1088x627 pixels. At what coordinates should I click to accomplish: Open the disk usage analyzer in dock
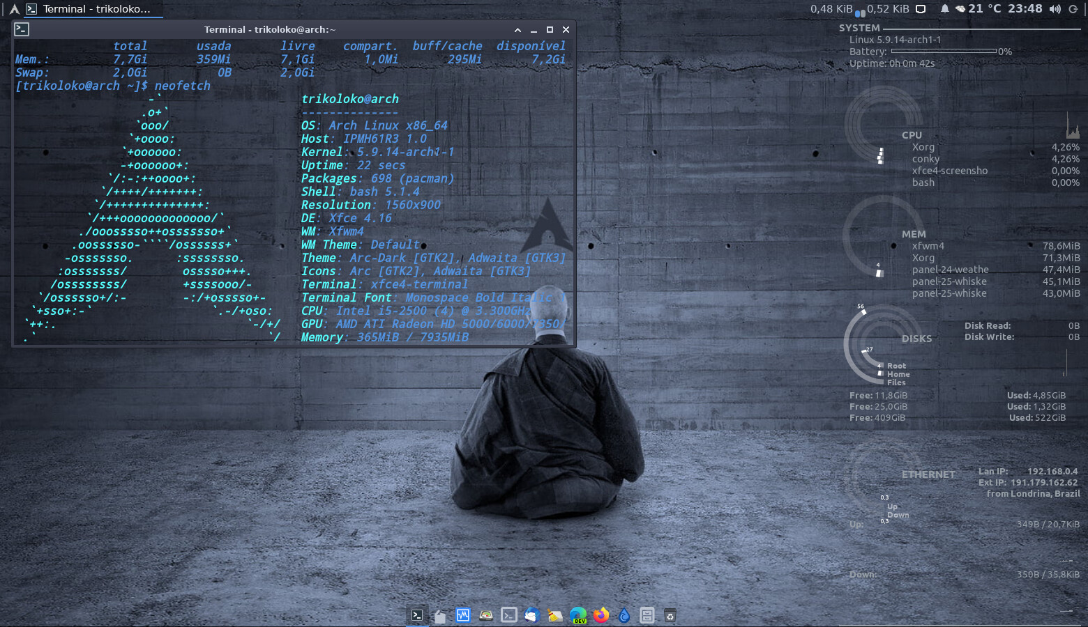pos(486,615)
